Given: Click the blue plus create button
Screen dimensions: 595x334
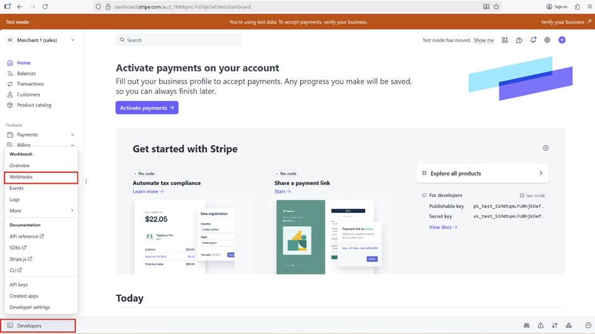Looking at the screenshot, I should pos(561,40).
